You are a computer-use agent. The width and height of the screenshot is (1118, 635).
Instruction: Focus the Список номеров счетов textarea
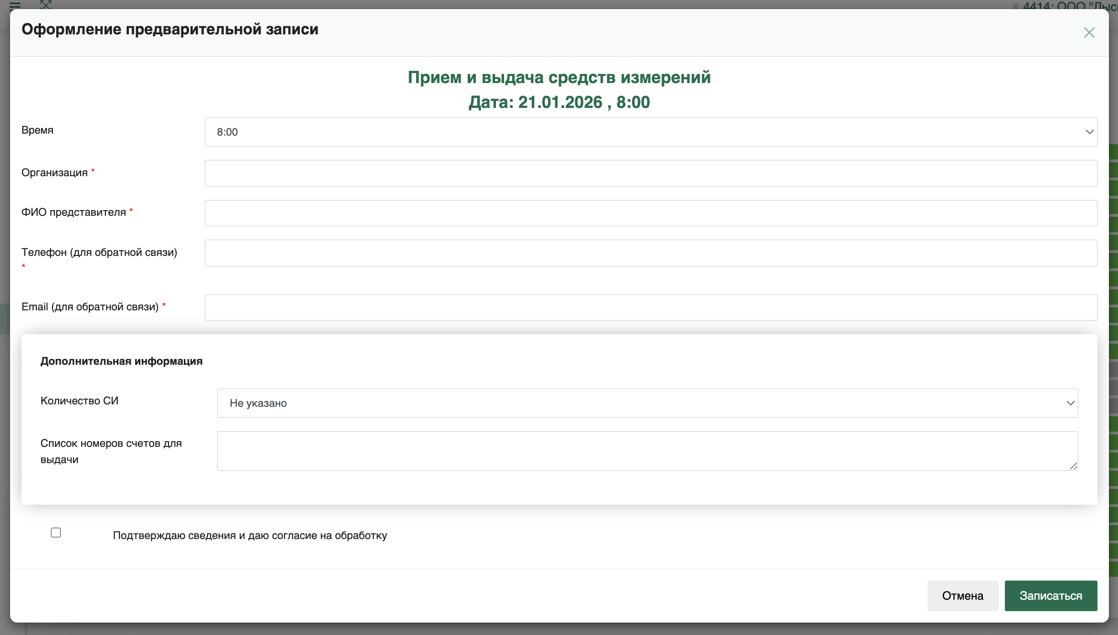pyautogui.click(x=647, y=450)
